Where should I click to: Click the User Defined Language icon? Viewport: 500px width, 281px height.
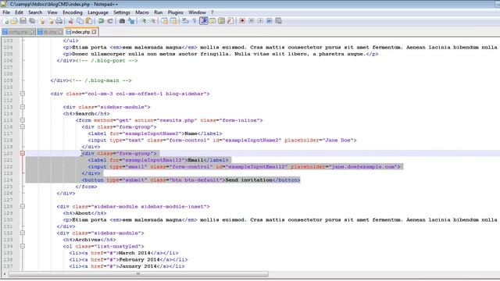tap(212, 21)
